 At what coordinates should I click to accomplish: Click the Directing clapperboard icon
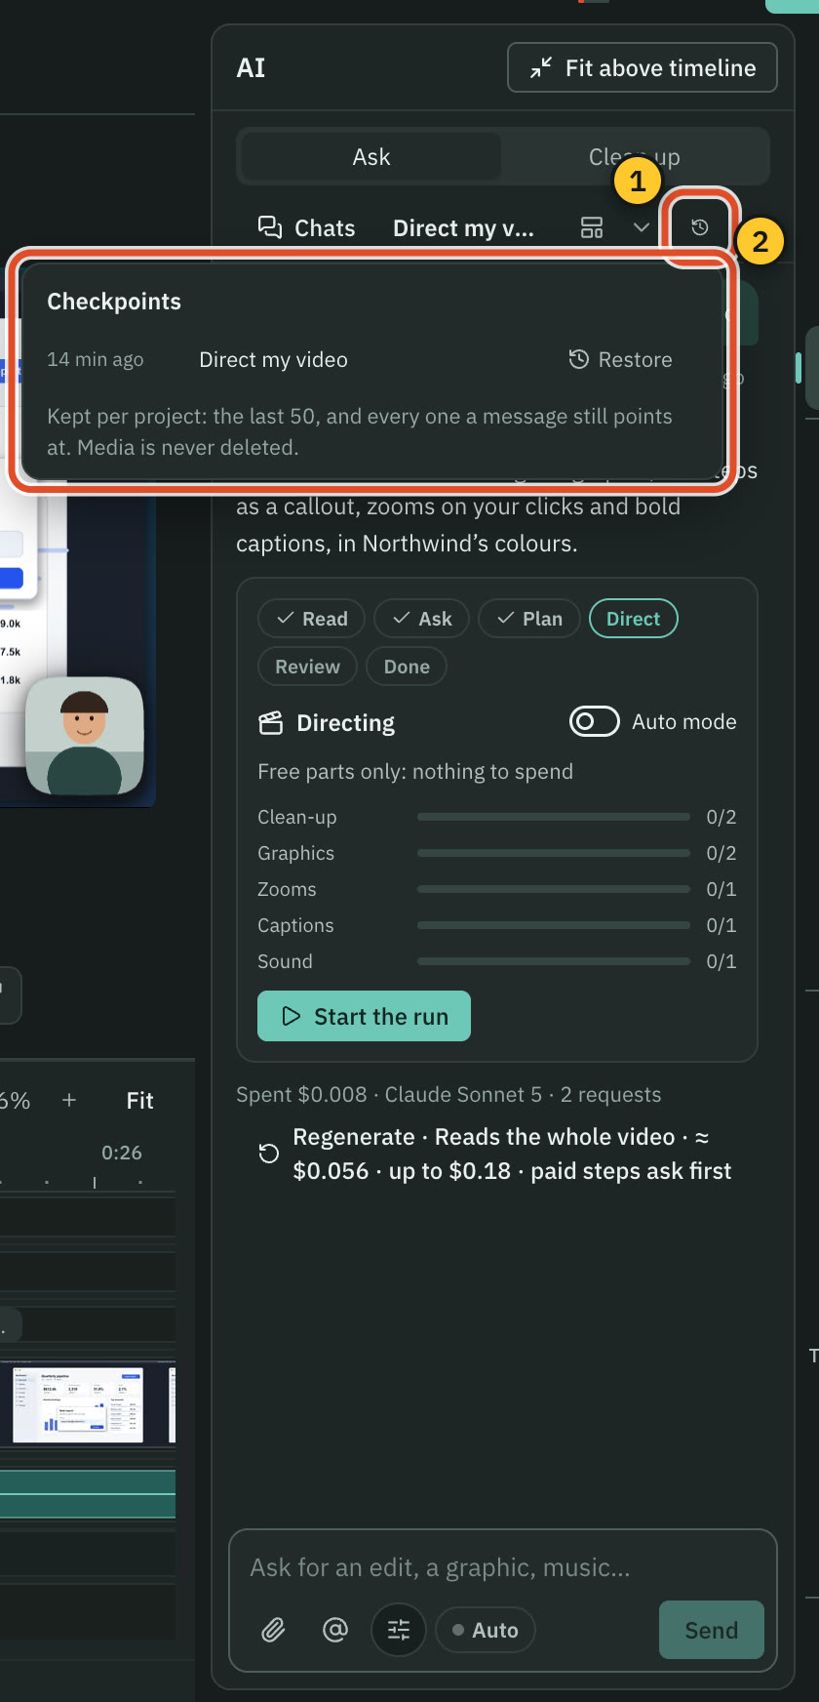click(x=270, y=723)
